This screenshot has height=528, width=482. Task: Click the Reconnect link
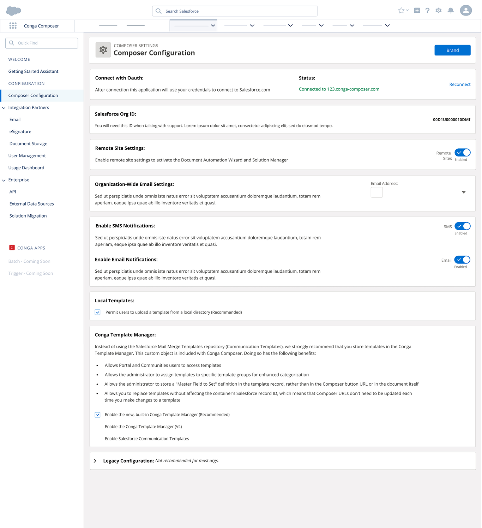pyautogui.click(x=460, y=84)
